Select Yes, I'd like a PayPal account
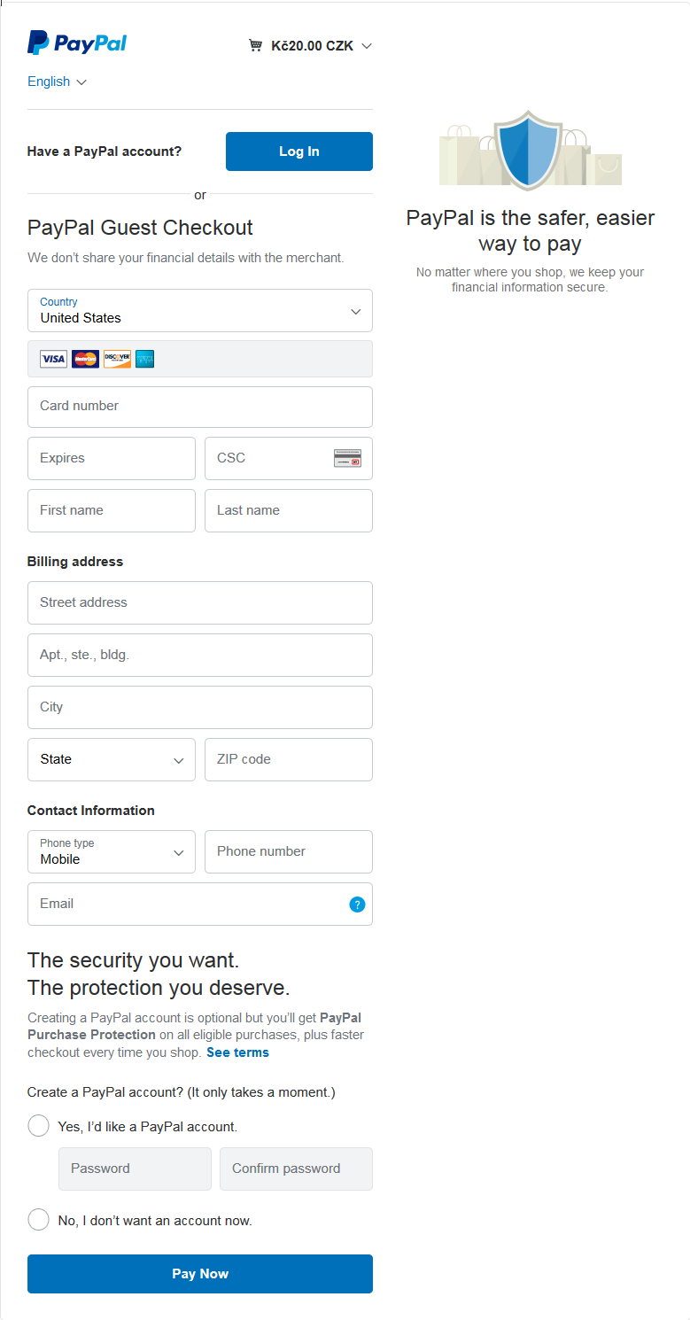The height and width of the screenshot is (1320, 690). point(39,1126)
